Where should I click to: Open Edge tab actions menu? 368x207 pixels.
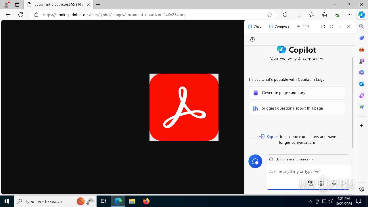click(x=17, y=5)
